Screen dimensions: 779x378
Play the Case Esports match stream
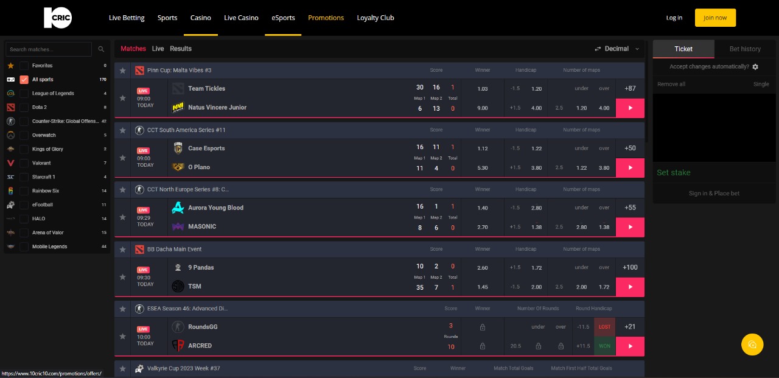[x=630, y=167]
